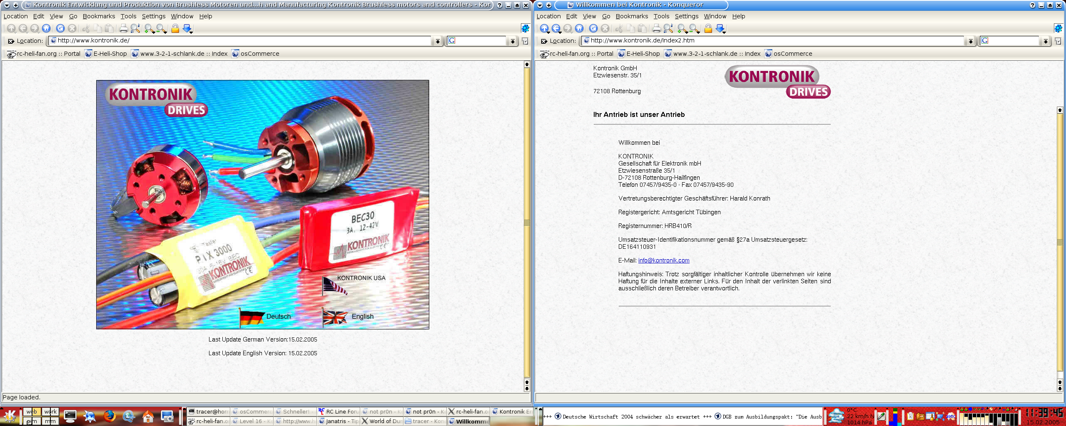The height and width of the screenshot is (426, 1066).
Task: Click the Stop icon in left Konqueror toolbar
Action: pyautogui.click(x=72, y=28)
